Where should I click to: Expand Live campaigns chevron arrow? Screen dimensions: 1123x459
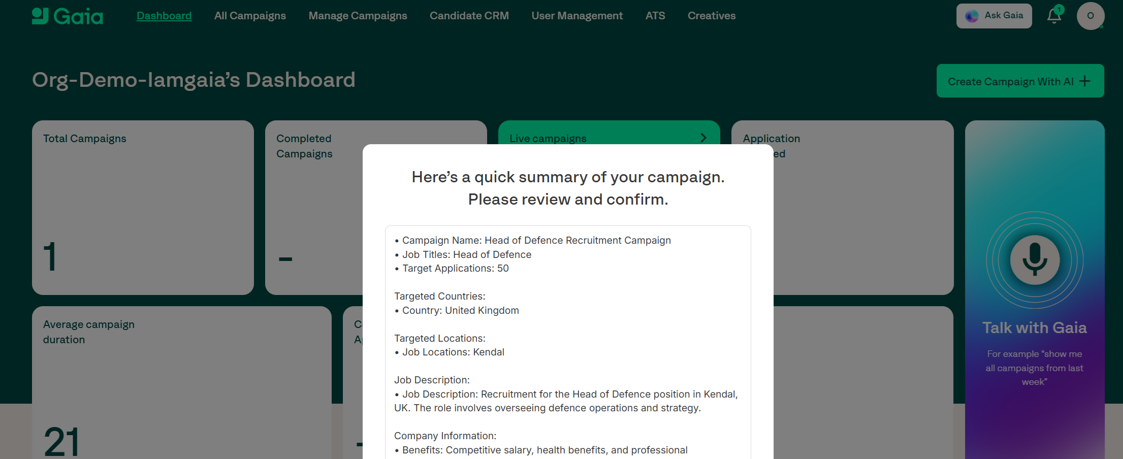coord(703,138)
